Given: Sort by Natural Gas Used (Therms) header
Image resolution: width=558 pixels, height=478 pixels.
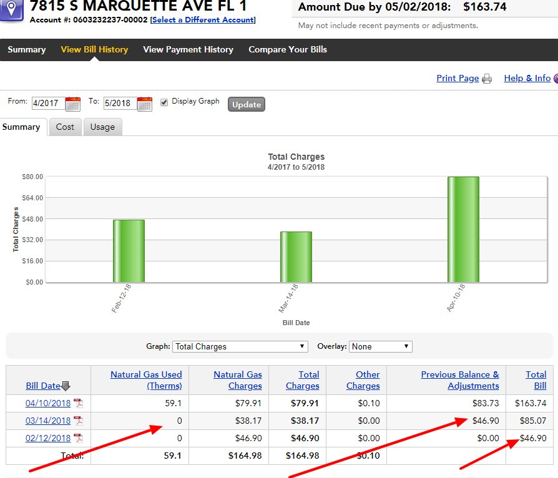Looking at the screenshot, I should point(146,380).
